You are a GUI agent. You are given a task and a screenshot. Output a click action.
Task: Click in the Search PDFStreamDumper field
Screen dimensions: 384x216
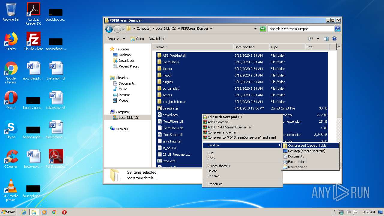[301, 29]
